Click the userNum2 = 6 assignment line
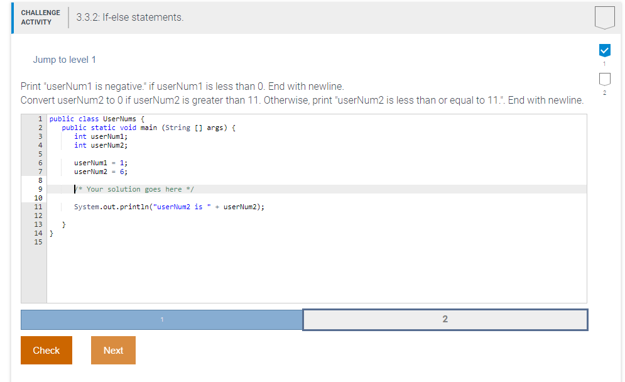Viewport: 625px width, 382px height. (x=101, y=172)
